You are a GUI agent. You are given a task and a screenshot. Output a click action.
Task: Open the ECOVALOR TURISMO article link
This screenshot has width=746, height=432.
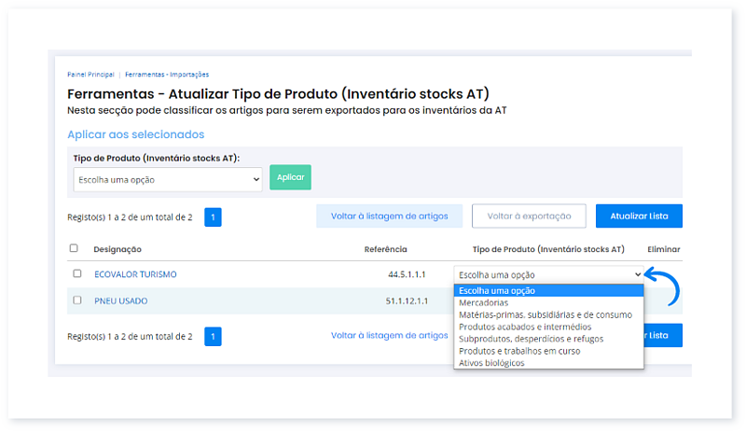tap(135, 274)
